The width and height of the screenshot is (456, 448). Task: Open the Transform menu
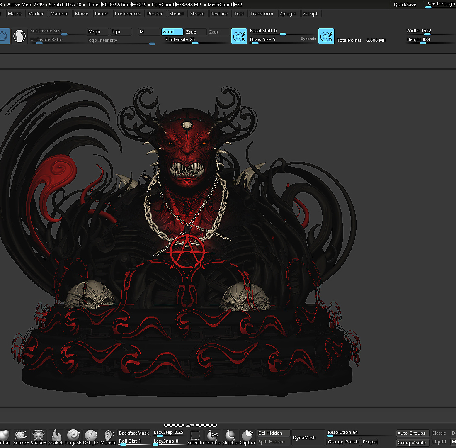[x=262, y=14]
